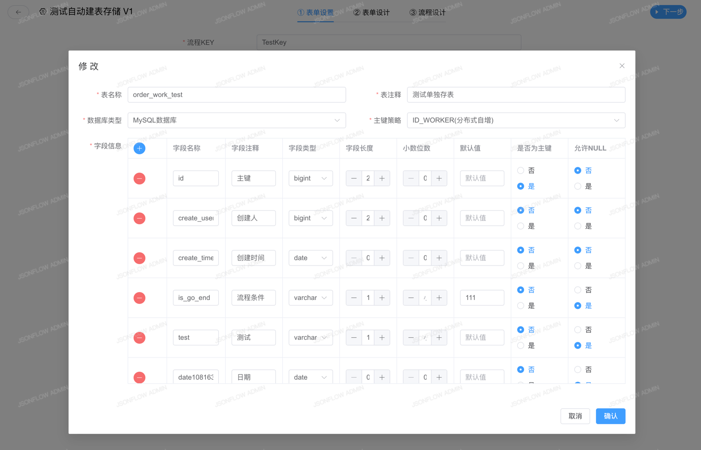701x450 pixels.
Task: Delete the create_user field row
Action: pyautogui.click(x=139, y=218)
